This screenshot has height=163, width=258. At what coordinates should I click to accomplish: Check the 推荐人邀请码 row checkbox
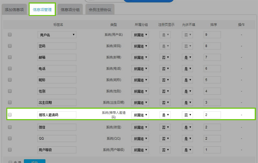(x=10, y=115)
